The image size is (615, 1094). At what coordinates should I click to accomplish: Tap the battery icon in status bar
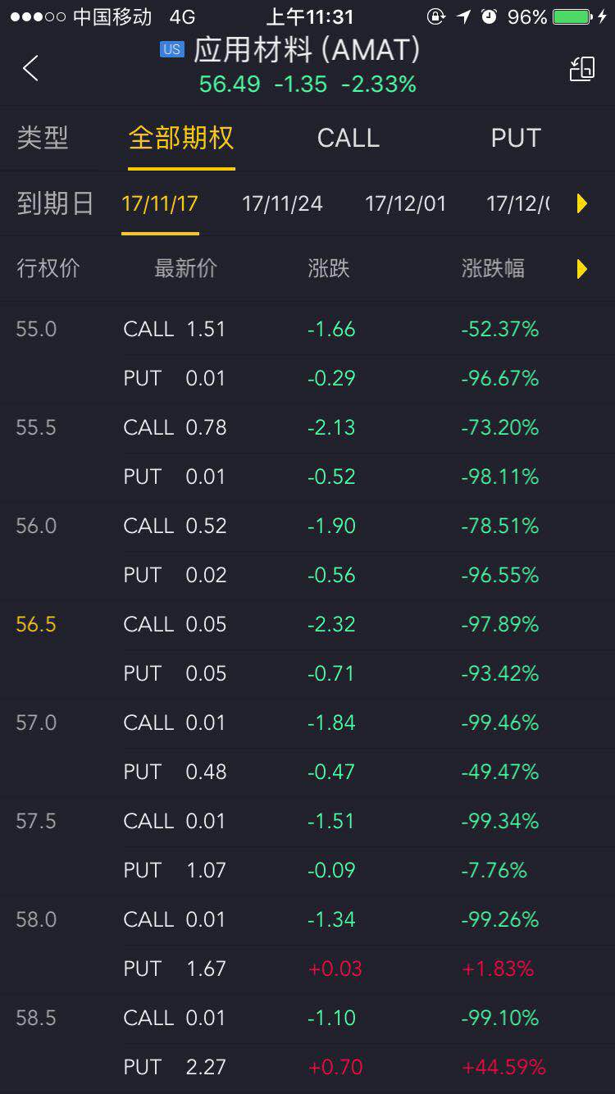click(572, 16)
